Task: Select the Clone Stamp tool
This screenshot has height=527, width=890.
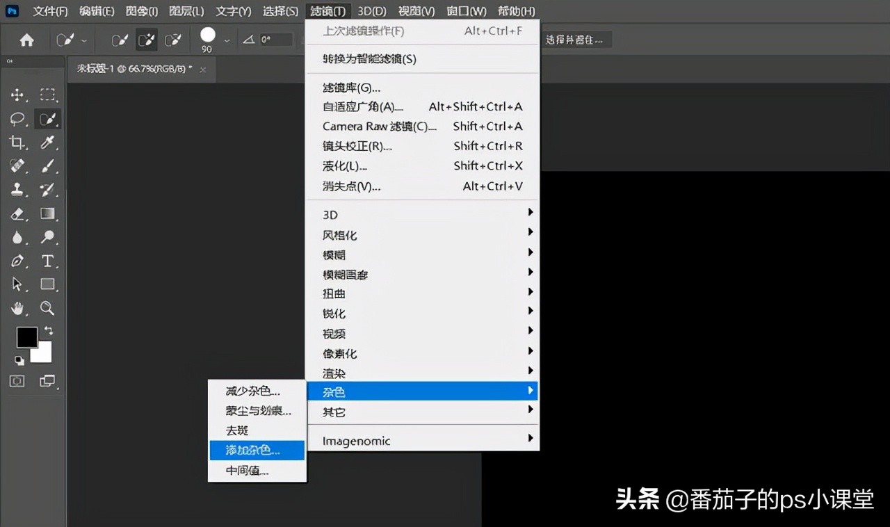Action: click(x=18, y=190)
